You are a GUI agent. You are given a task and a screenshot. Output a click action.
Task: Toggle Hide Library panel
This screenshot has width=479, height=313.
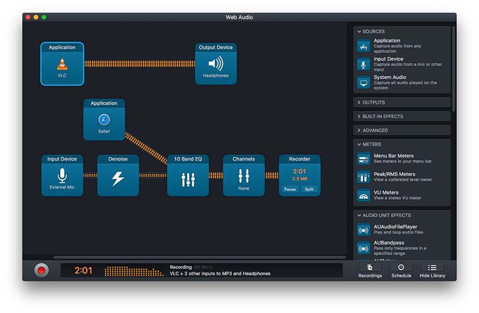tap(432, 270)
